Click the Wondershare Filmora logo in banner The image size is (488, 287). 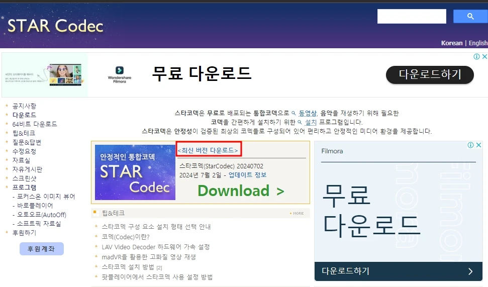click(x=120, y=74)
